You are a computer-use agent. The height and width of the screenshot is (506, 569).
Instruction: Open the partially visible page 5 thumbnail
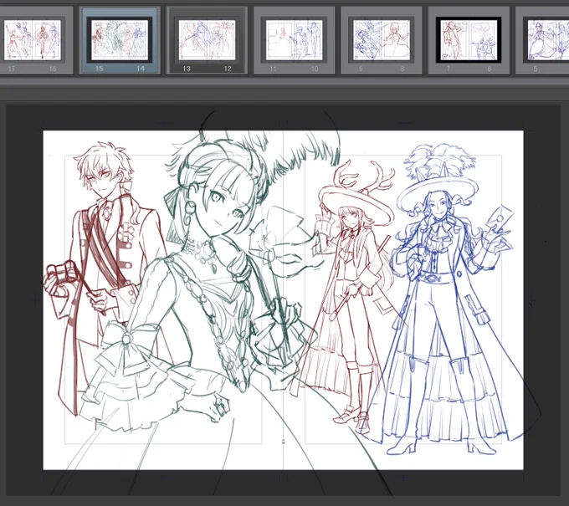pos(542,40)
